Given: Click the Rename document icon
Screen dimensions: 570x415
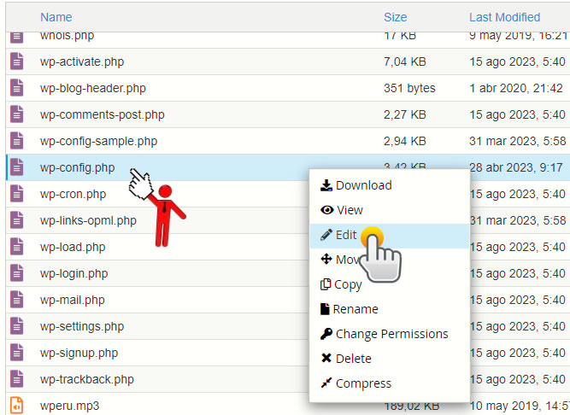Looking at the screenshot, I should 325,309.
